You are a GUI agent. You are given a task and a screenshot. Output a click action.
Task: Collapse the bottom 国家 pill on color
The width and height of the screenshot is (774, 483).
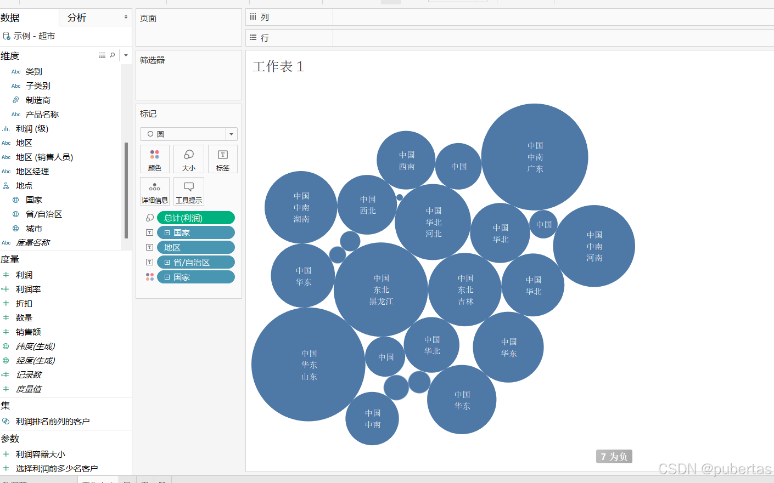[167, 277]
